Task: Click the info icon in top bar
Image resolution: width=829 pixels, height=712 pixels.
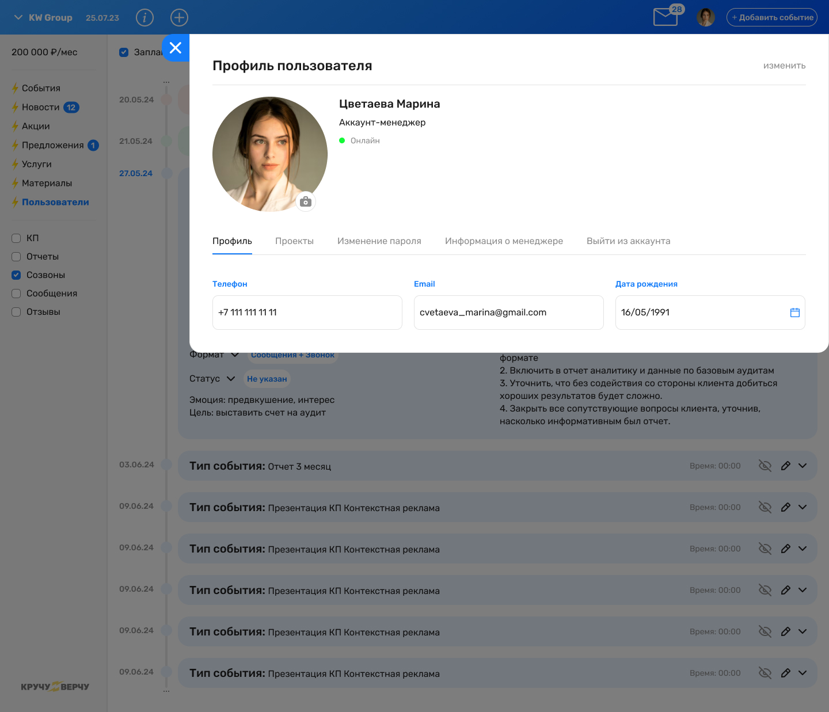Action: (144, 18)
